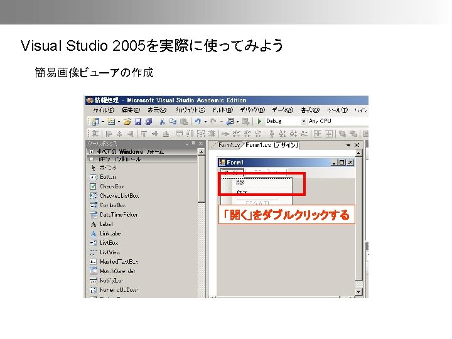Click the Save All icon

click(x=149, y=121)
